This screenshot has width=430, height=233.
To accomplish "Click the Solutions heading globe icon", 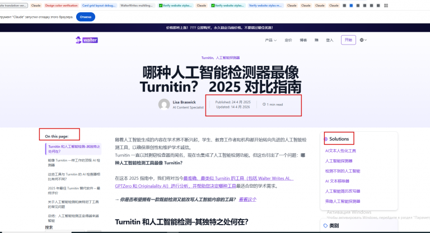I will 326,139.
